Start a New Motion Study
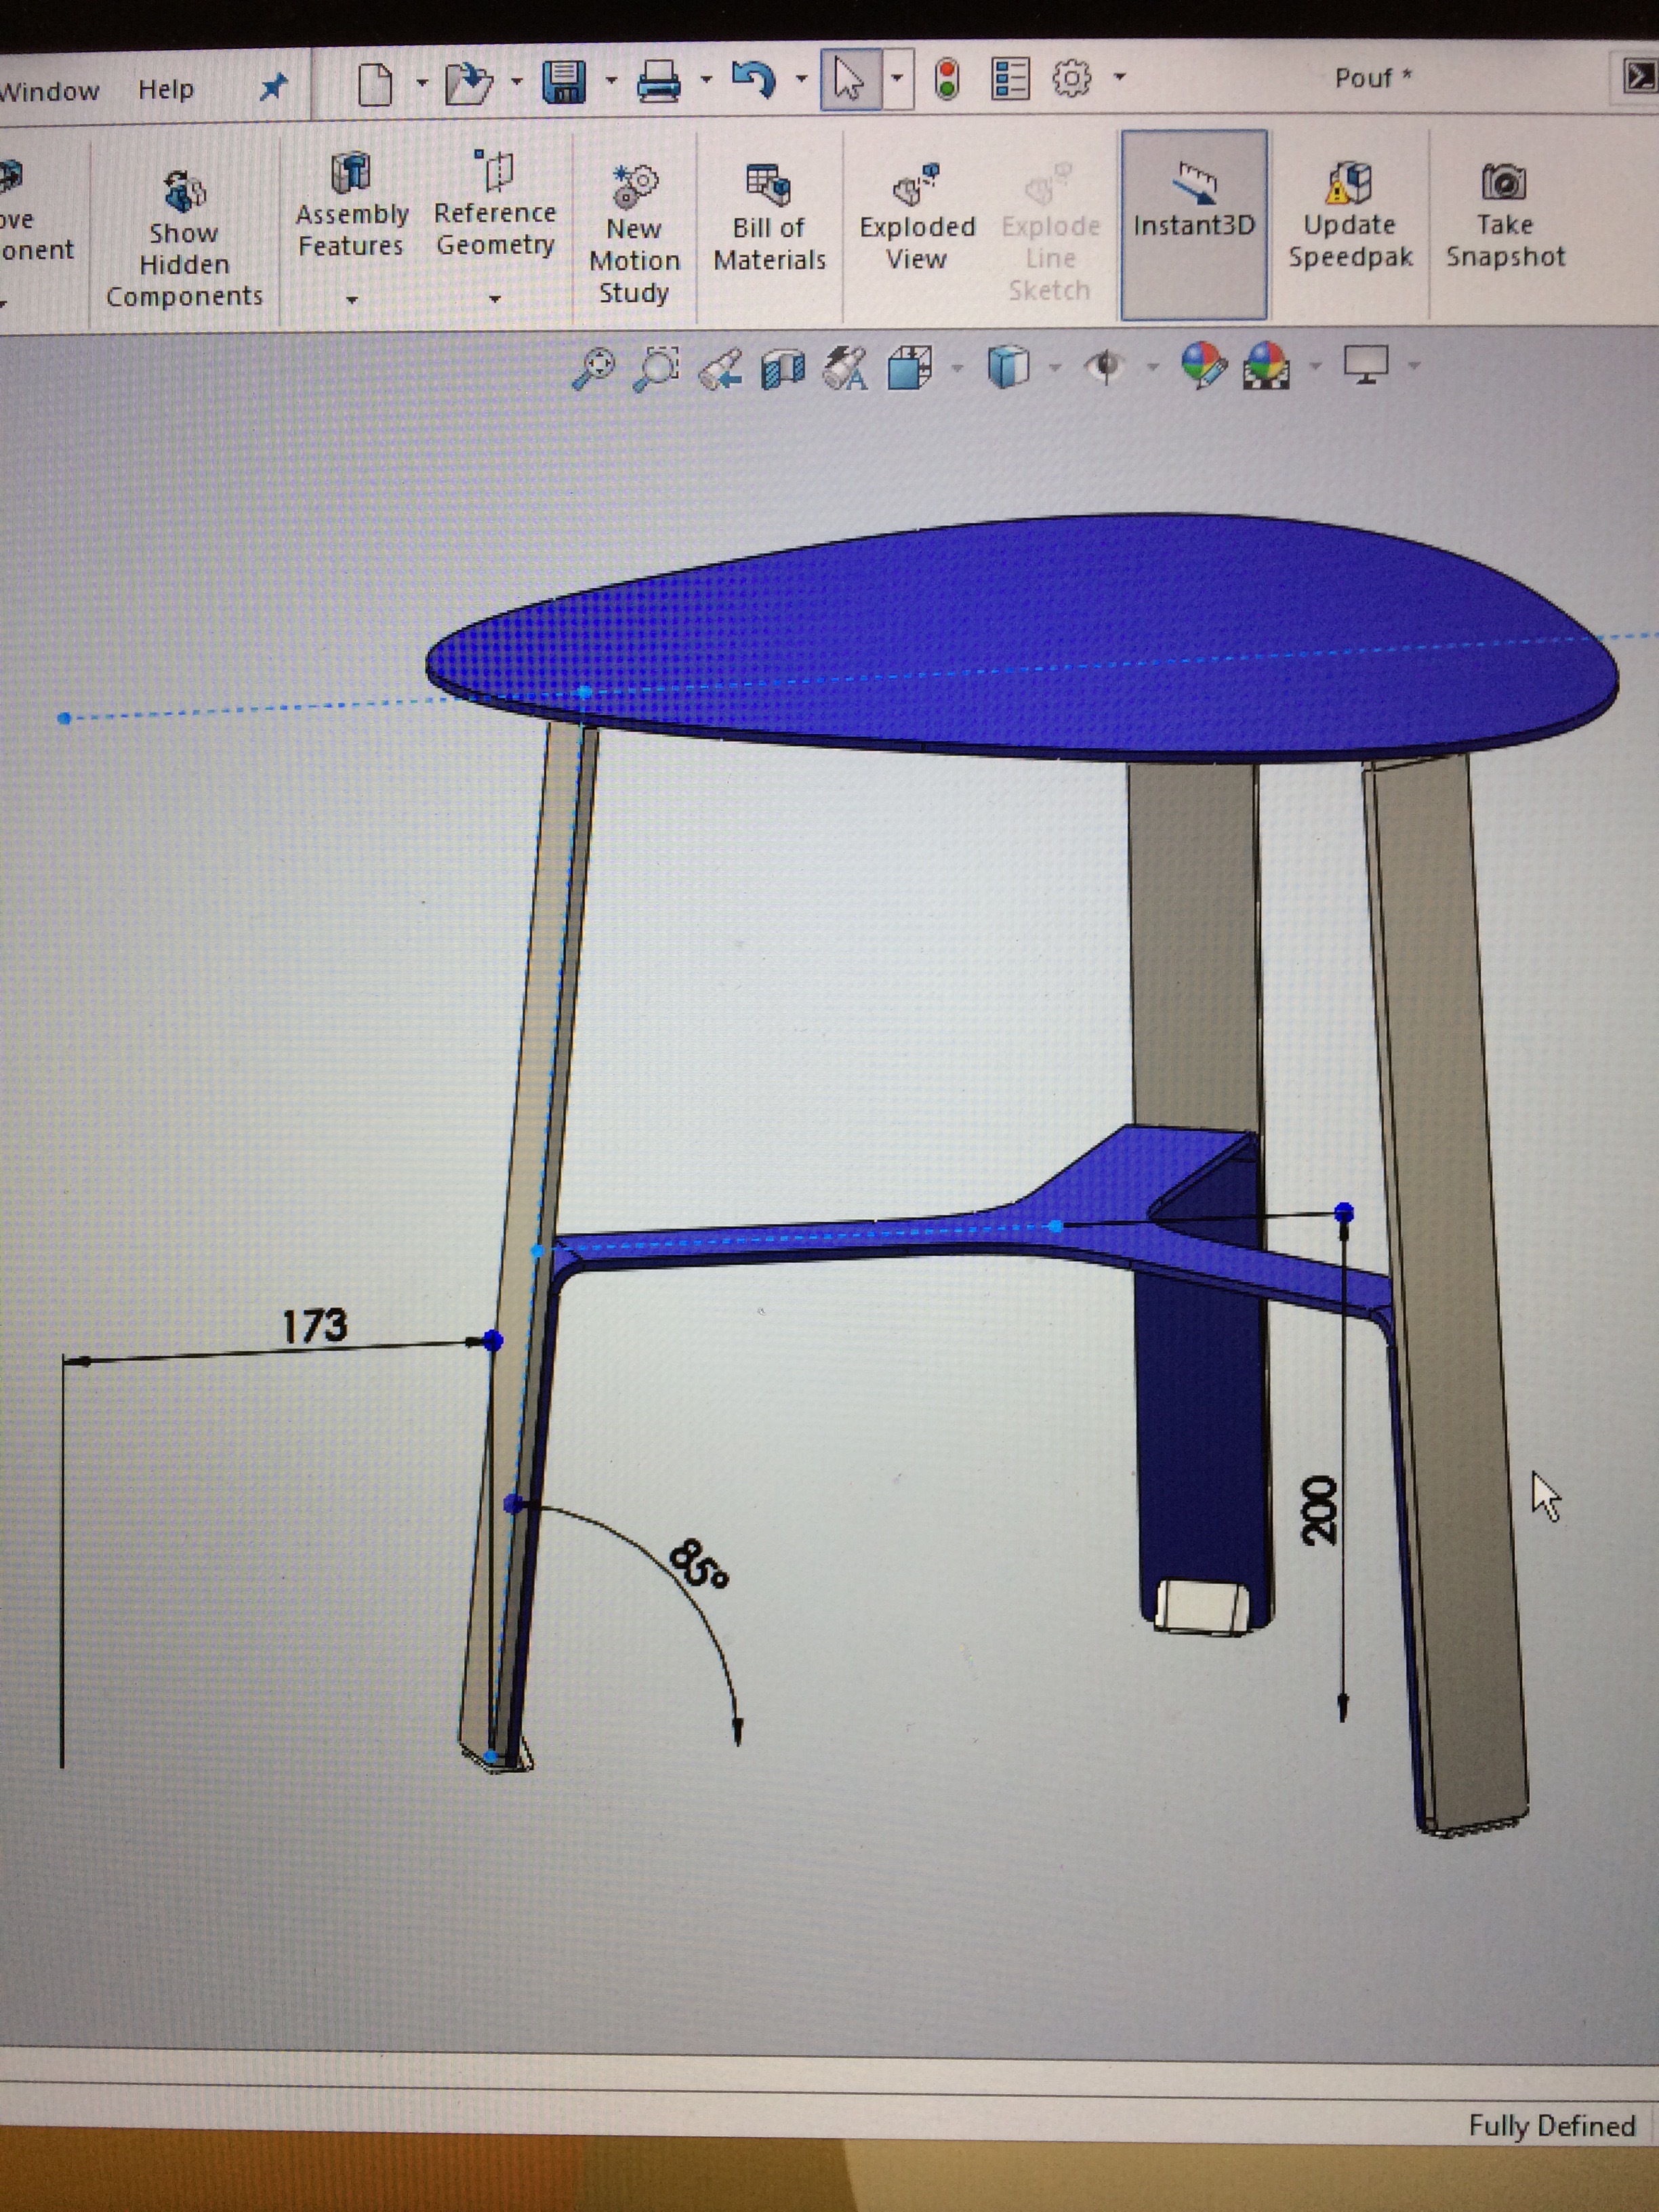The width and height of the screenshot is (1659, 2212). pos(634,234)
